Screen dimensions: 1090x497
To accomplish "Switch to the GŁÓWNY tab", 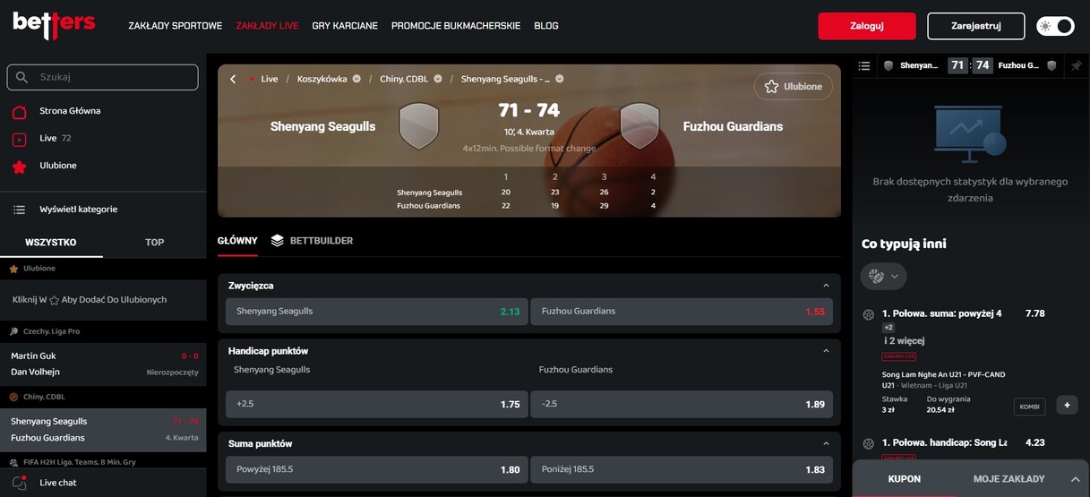I will click(237, 241).
